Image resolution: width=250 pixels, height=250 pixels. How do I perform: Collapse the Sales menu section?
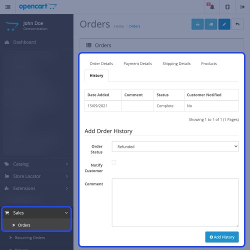[x=36, y=213]
